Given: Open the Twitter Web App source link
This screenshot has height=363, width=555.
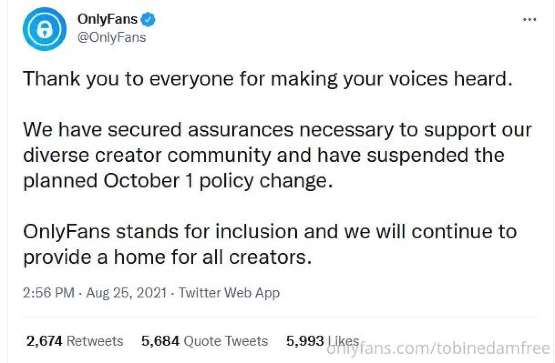Looking at the screenshot, I should pyautogui.click(x=229, y=293).
